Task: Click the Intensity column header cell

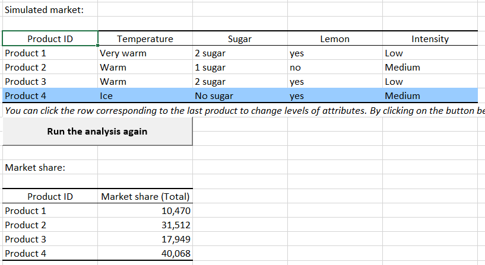Action: click(x=430, y=39)
